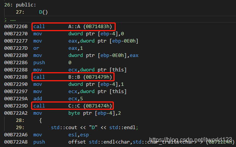Click source line 27 D() constructor

point(32,12)
